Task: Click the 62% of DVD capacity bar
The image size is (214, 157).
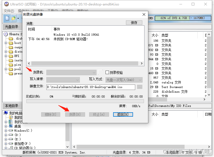Action: [183, 18]
